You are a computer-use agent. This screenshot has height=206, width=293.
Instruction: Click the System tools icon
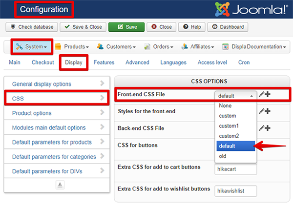[19, 46]
